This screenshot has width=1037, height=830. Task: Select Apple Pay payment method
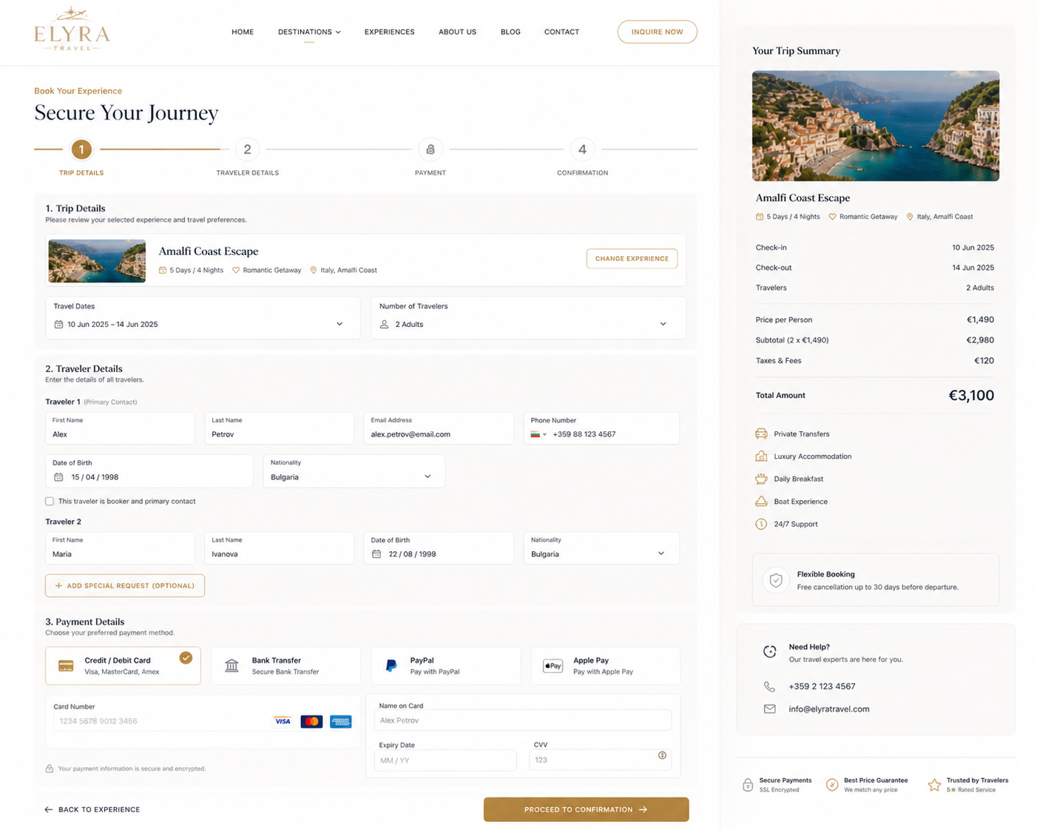pos(605,666)
